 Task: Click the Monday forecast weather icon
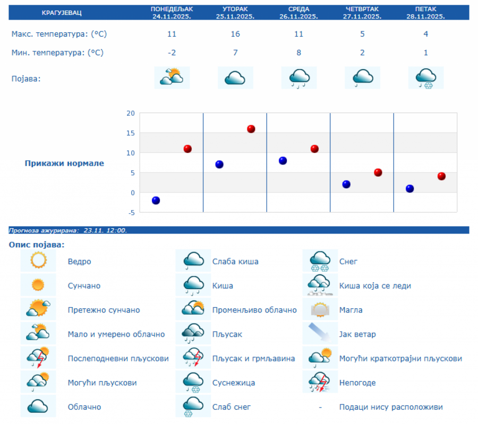point(172,77)
